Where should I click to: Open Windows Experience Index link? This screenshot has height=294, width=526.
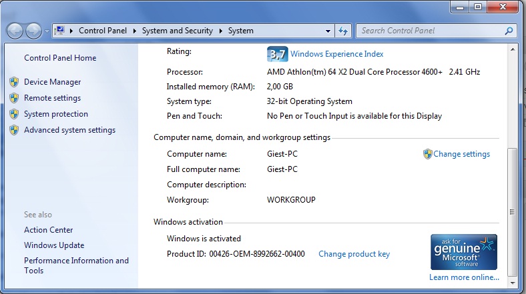click(337, 54)
